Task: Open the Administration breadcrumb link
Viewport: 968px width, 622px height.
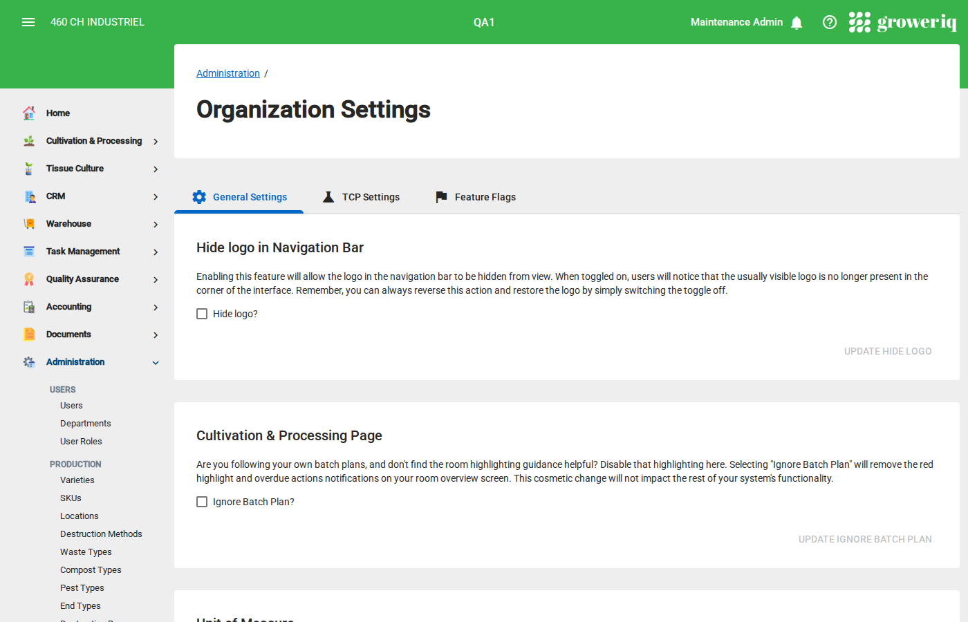Action: pyautogui.click(x=228, y=73)
